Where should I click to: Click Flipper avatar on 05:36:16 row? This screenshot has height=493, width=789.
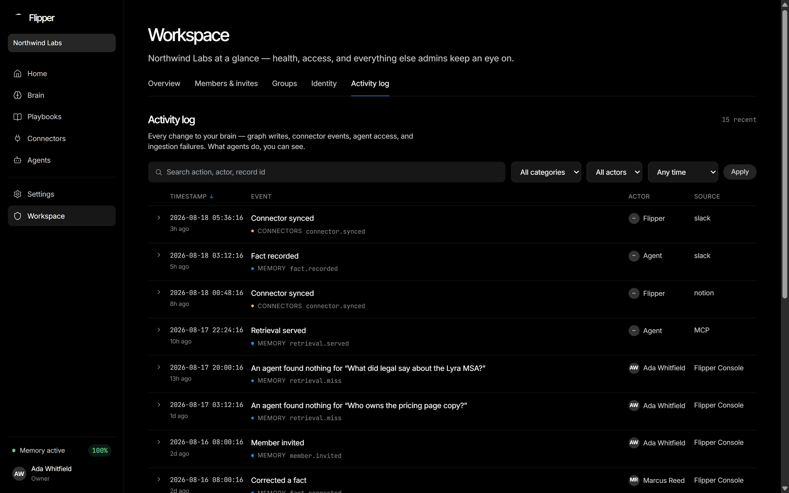[x=634, y=219]
